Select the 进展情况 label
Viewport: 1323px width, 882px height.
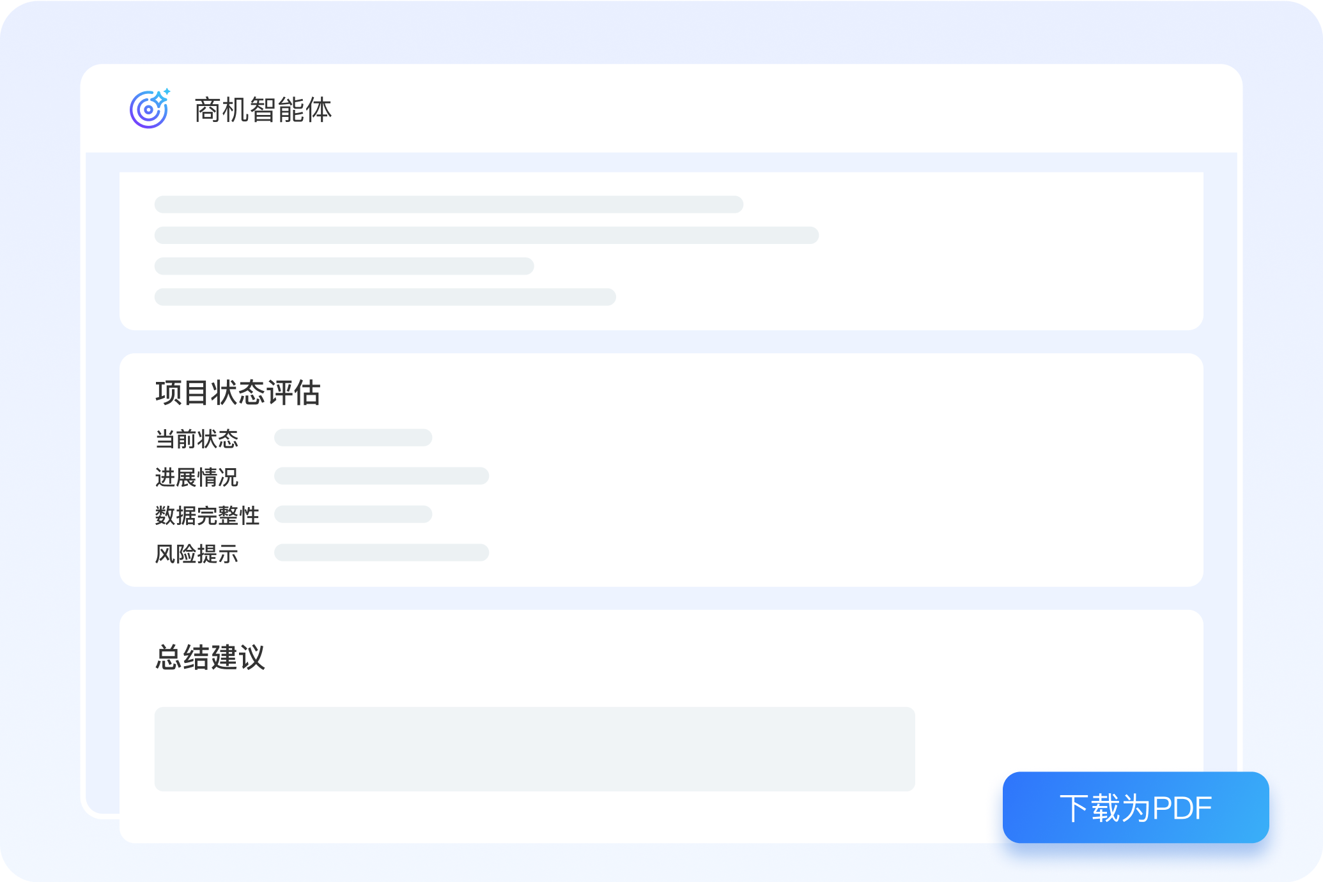click(x=197, y=477)
